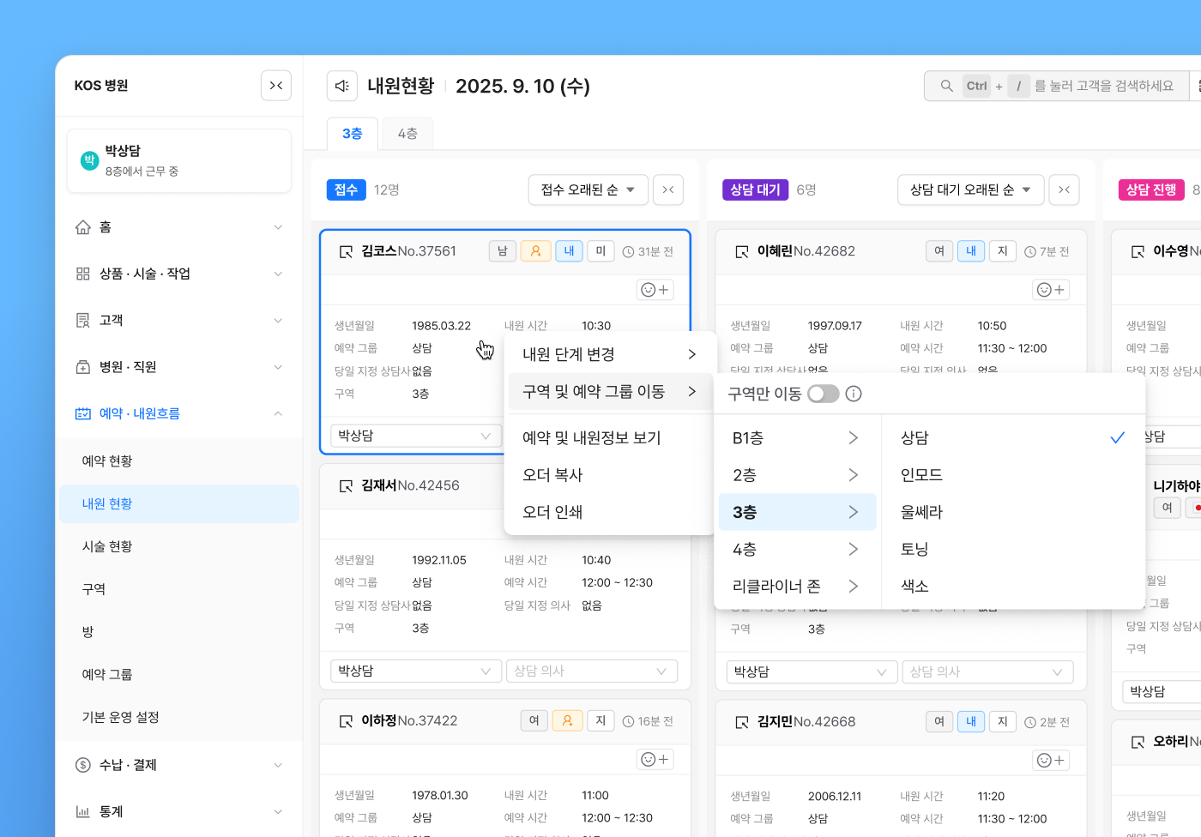Add emoji reaction on 이하정 card

coord(655,759)
